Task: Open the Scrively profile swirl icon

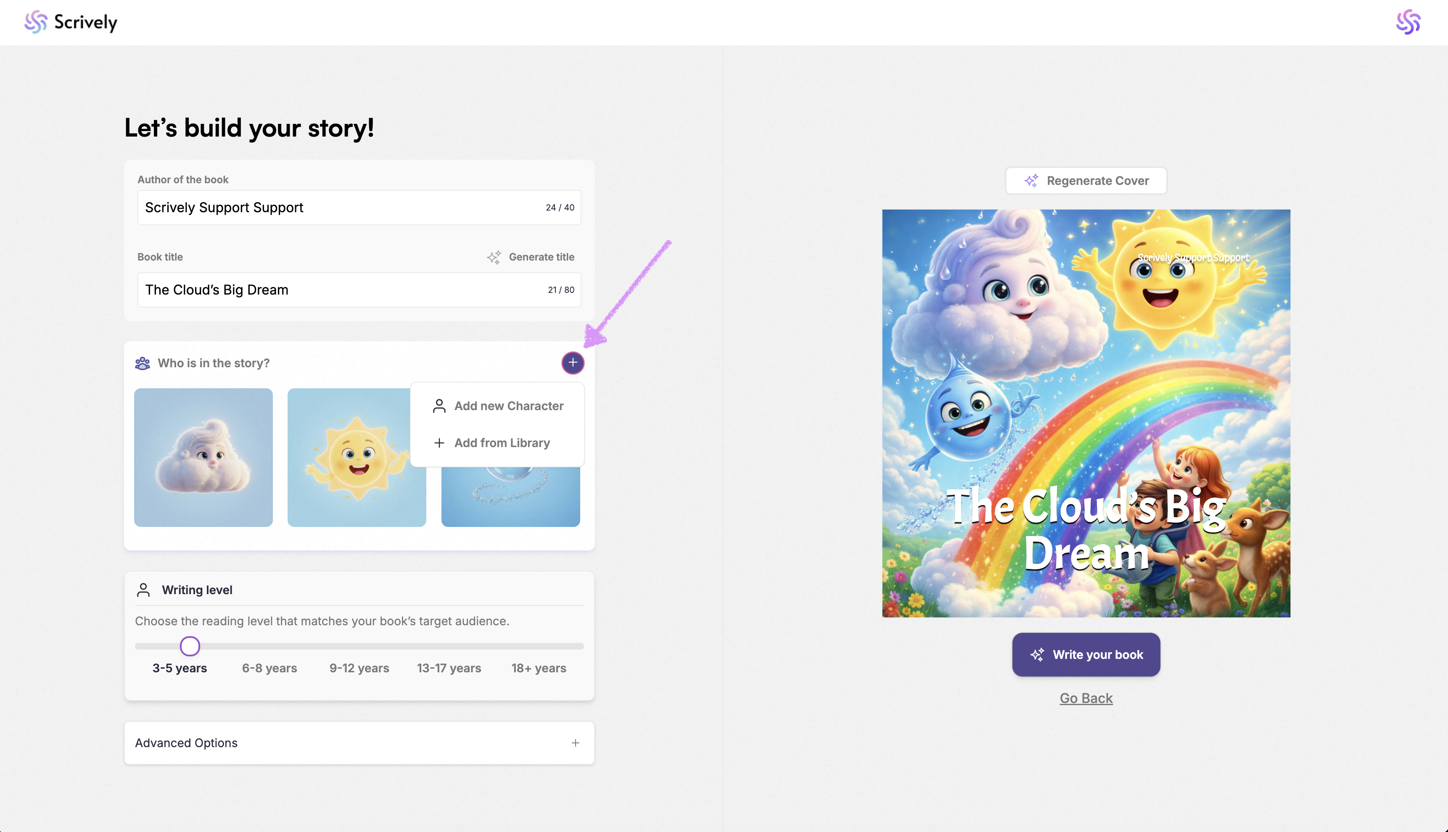Action: pyautogui.click(x=1407, y=22)
